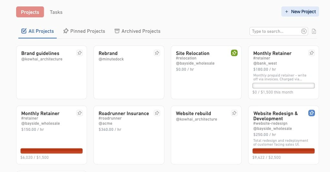Unpin the Site Relocation project
The height and width of the screenshot is (172, 330).
pyautogui.click(x=234, y=53)
